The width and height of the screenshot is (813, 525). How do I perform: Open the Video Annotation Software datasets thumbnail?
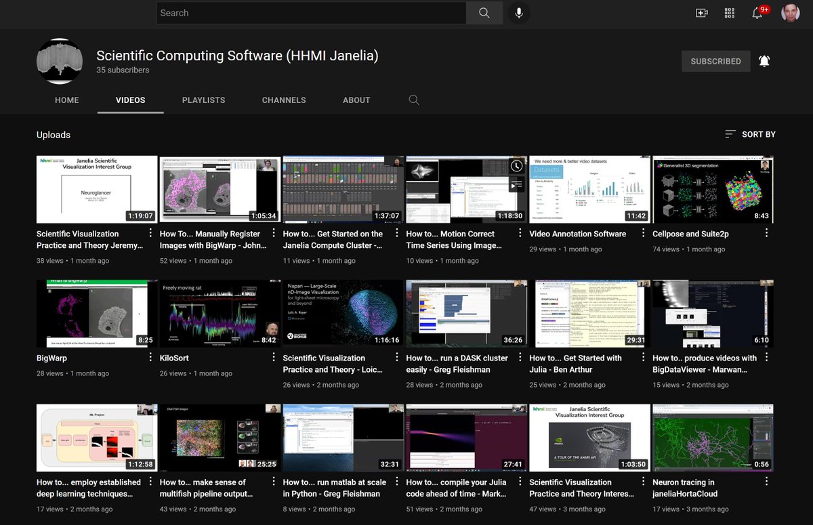coord(589,190)
